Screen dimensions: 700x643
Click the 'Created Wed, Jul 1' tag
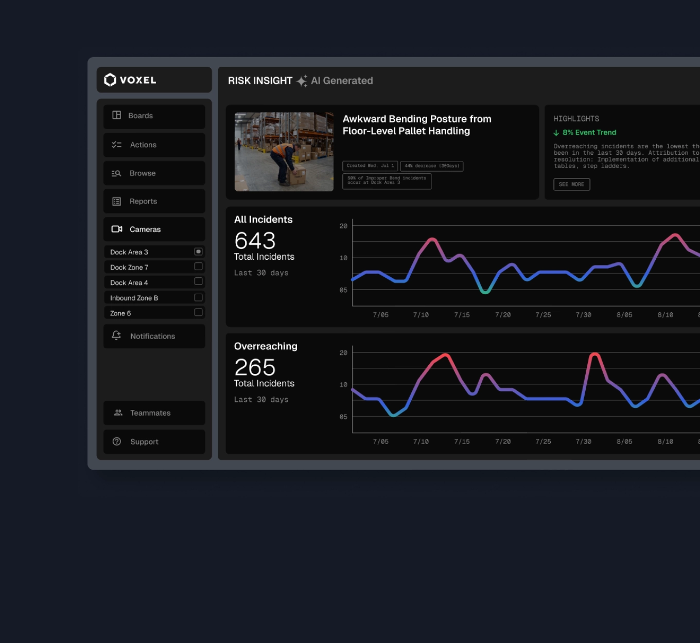pyautogui.click(x=370, y=166)
